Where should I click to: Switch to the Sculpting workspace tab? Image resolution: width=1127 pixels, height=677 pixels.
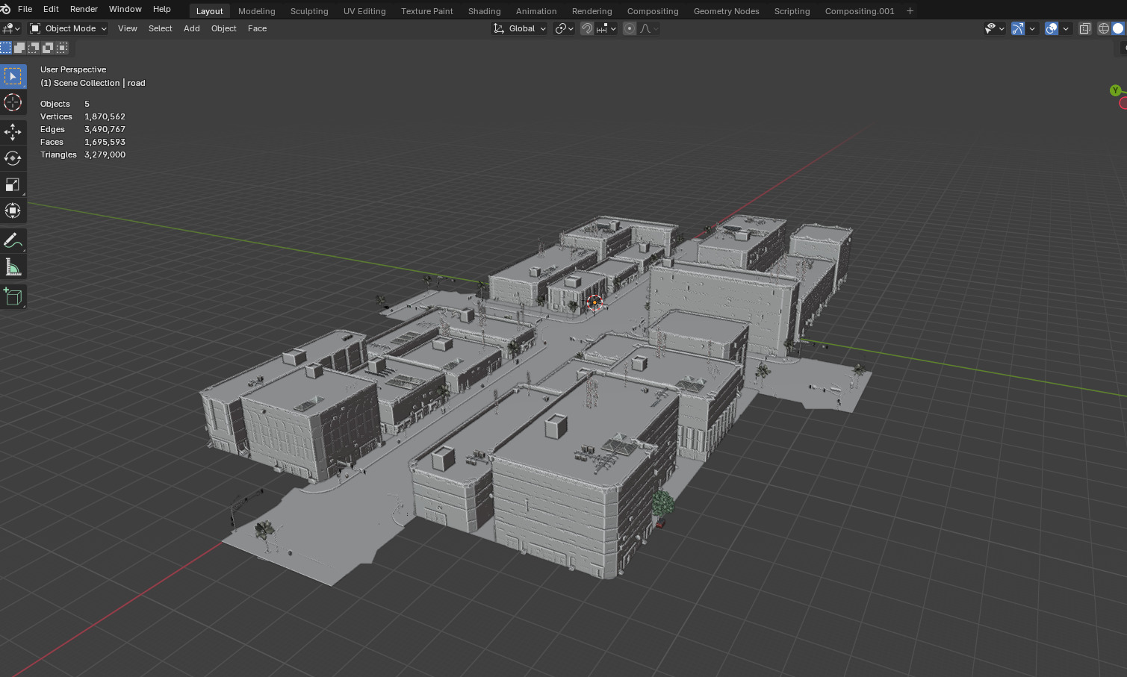(x=309, y=11)
